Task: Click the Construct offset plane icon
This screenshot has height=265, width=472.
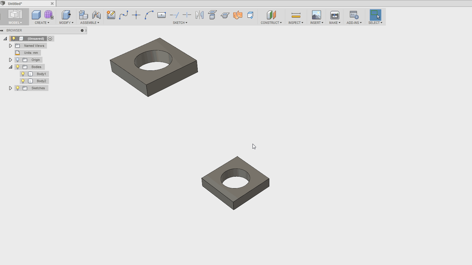Action: pyautogui.click(x=271, y=15)
